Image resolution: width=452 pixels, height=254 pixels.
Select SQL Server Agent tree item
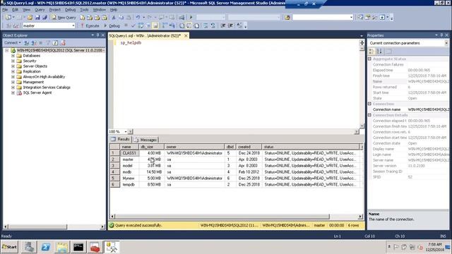37,92
